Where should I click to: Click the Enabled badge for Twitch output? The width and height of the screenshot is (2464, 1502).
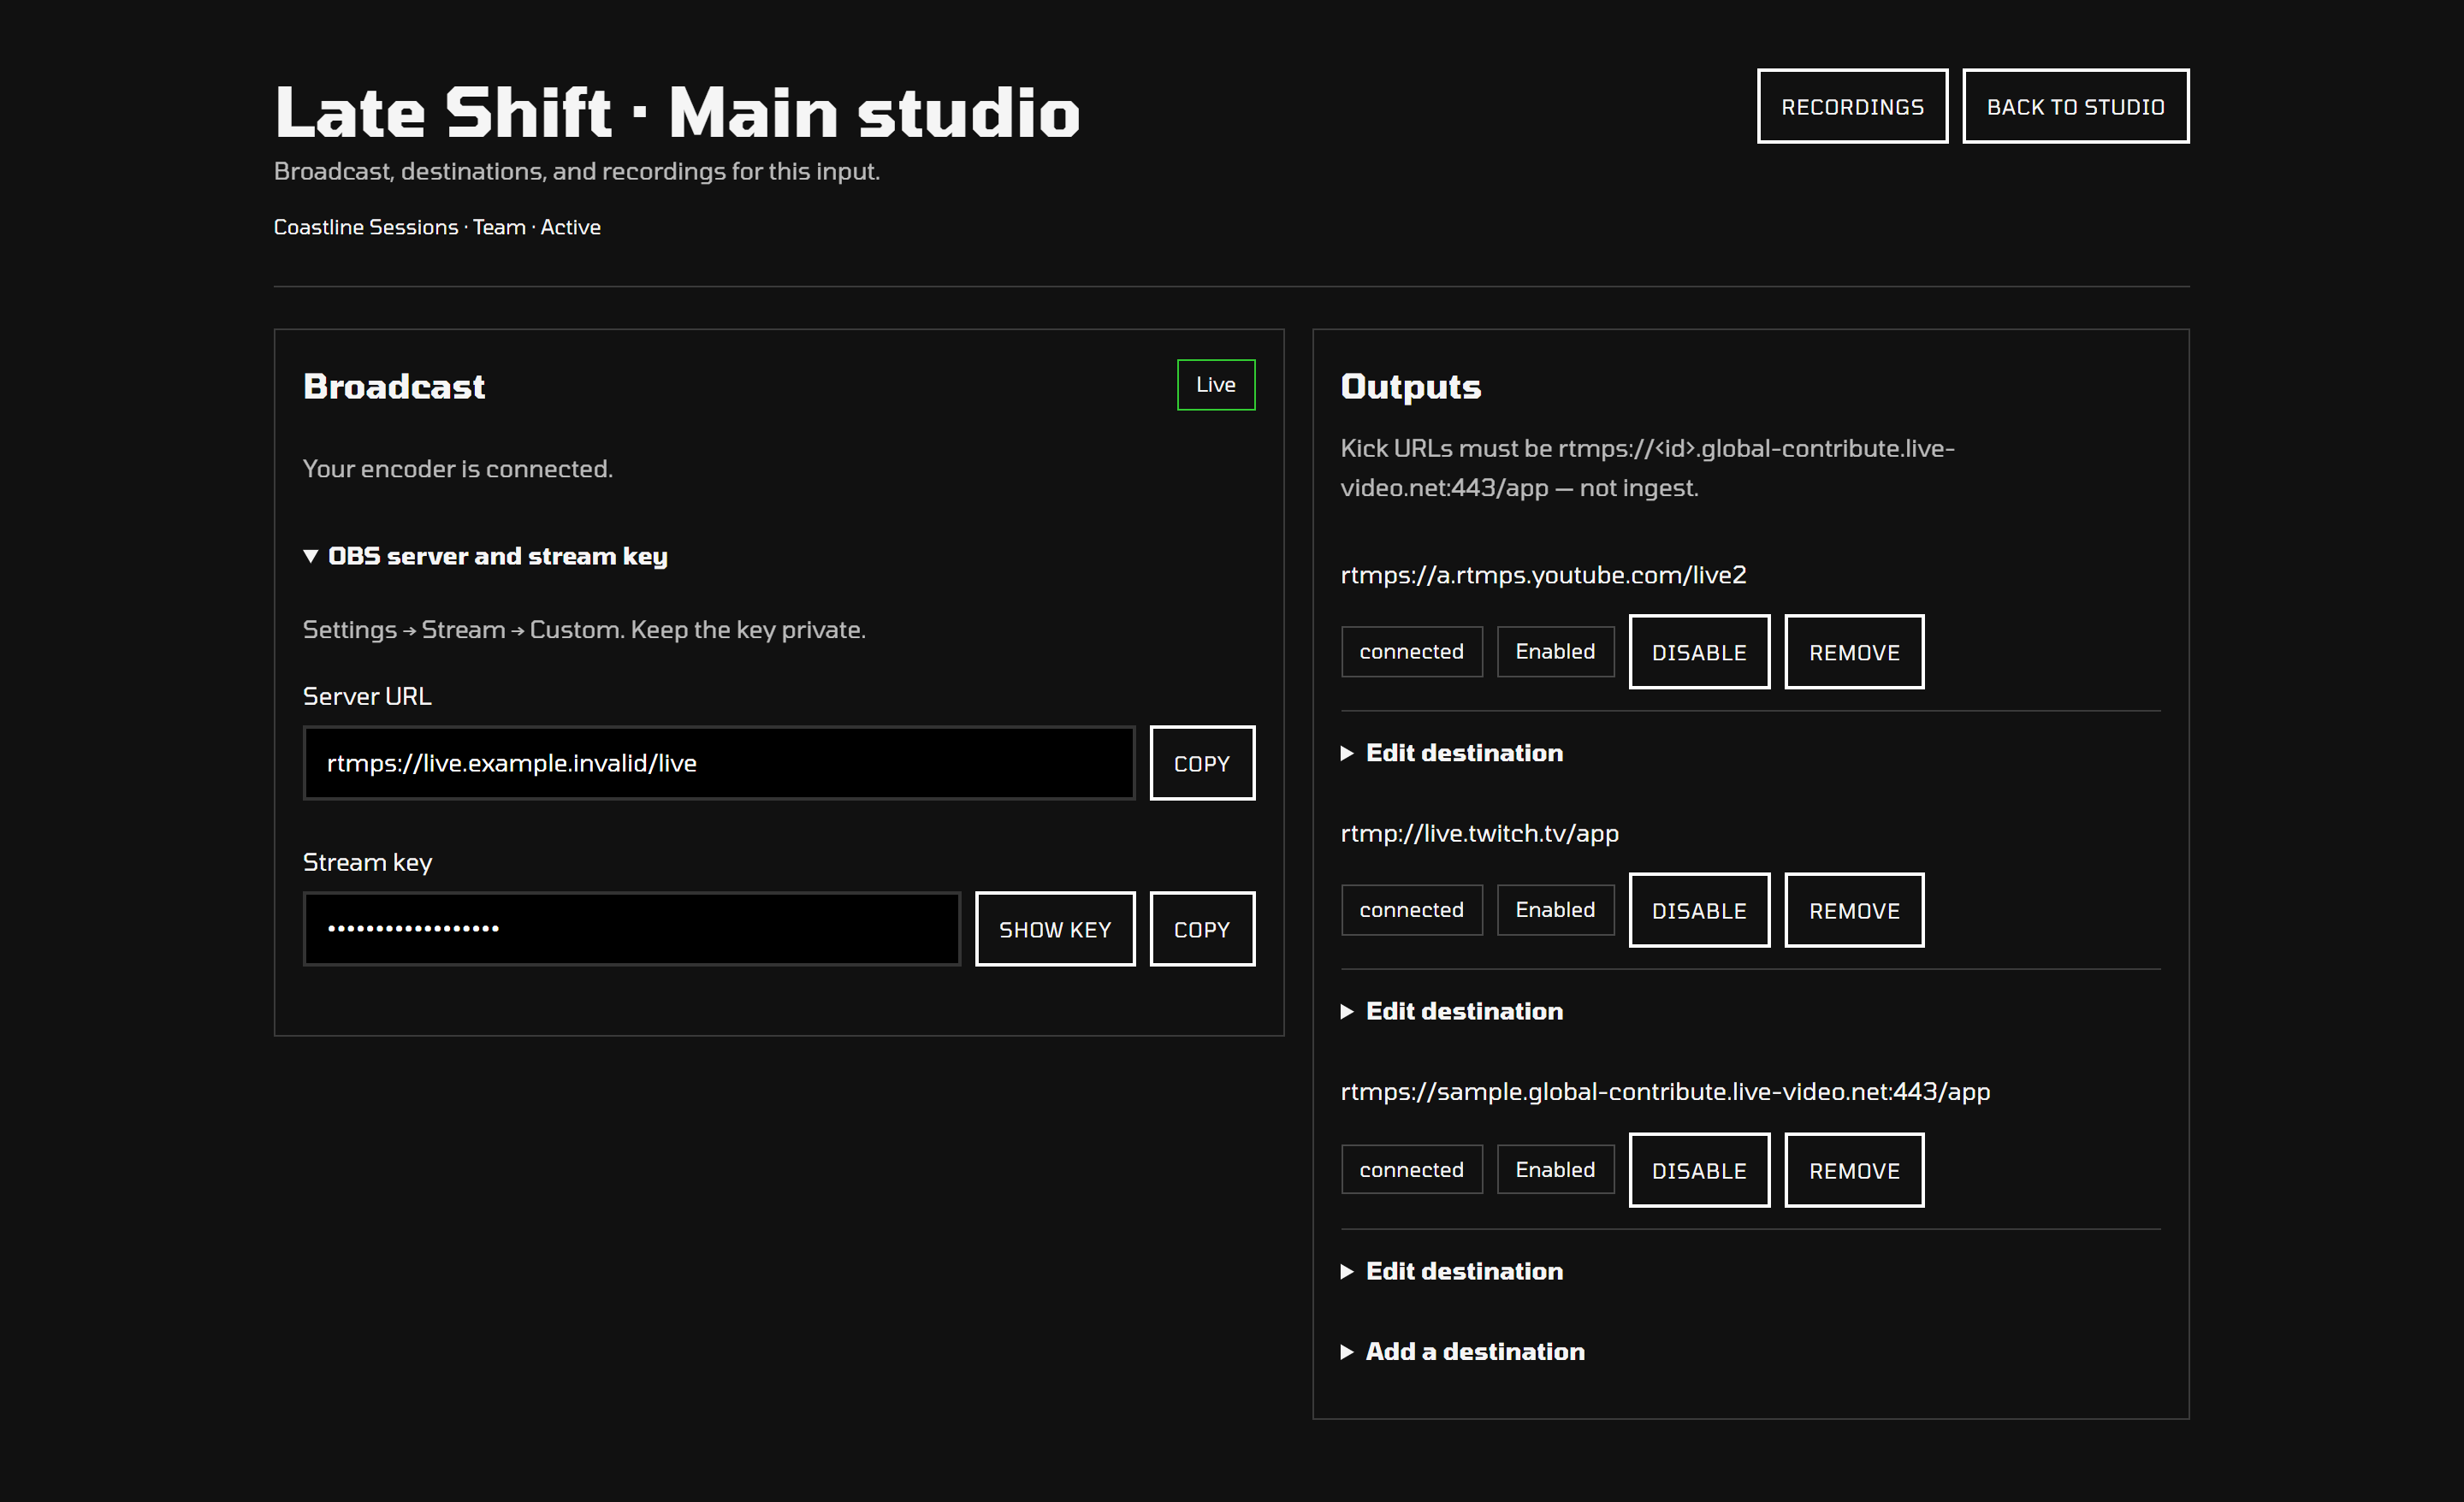click(1555, 910)
